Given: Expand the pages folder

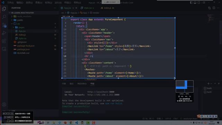Looking at the screenshot, I should click(13, 27).
